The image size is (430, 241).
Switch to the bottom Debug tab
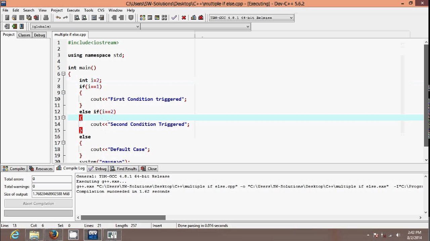[x=97, y=169]
